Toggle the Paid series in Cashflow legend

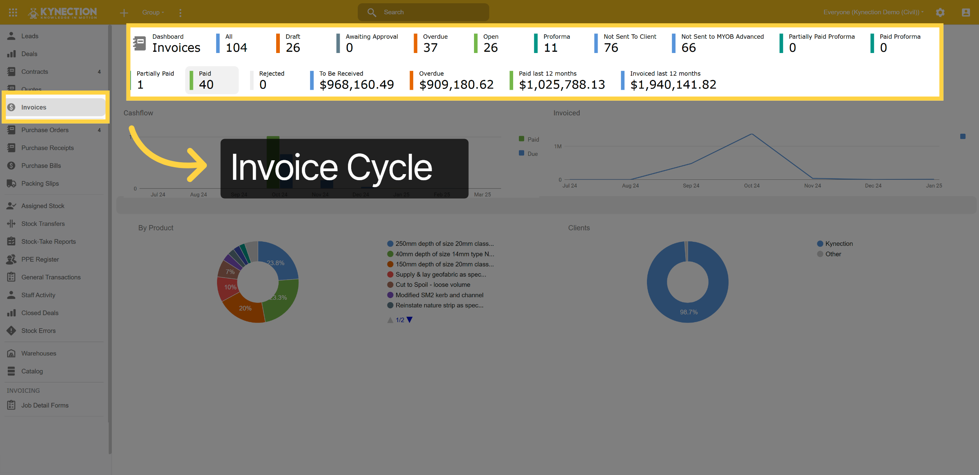point(529,139)
